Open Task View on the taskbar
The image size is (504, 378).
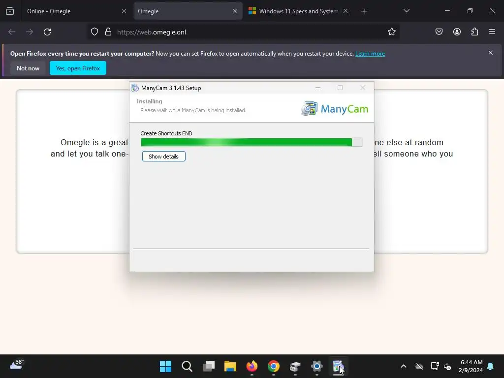pyautogui.click(x=209, y=366)
